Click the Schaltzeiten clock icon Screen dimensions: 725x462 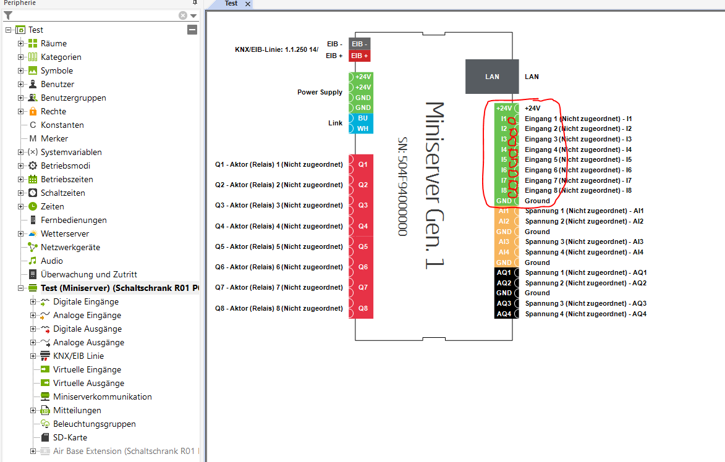(33, 193)
